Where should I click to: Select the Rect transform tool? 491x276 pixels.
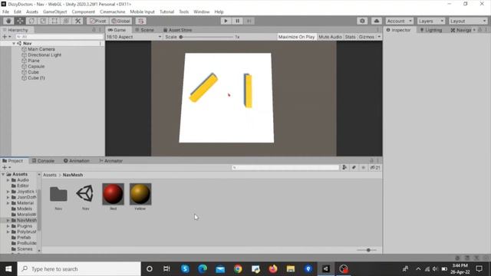tap(54, 21)
